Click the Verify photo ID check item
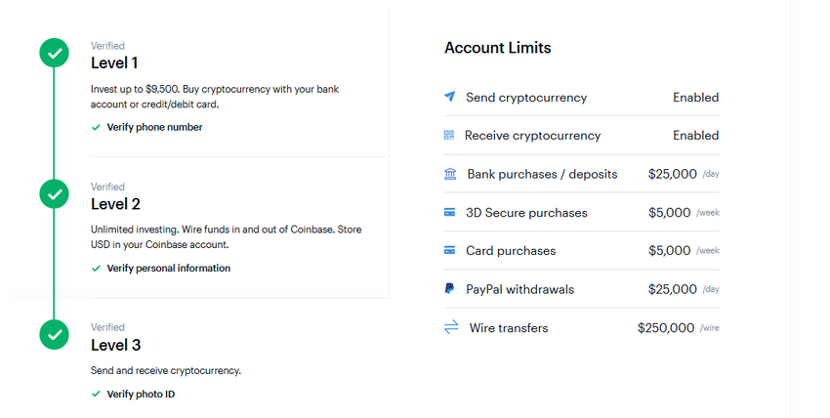Image resolution: width=830 pixels, height=418 pixels. [141, 394]
